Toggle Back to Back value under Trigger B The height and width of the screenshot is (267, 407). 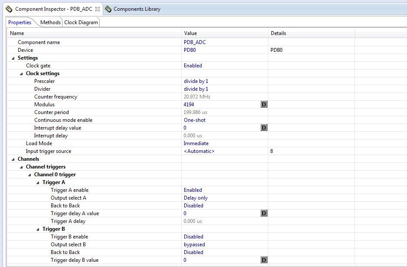193,252
